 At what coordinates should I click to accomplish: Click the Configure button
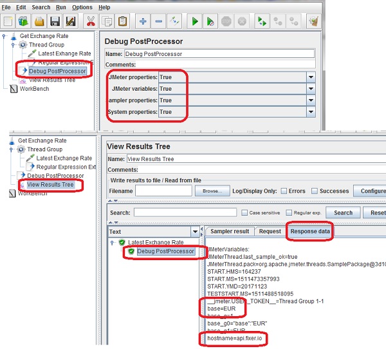click(370, 191)
